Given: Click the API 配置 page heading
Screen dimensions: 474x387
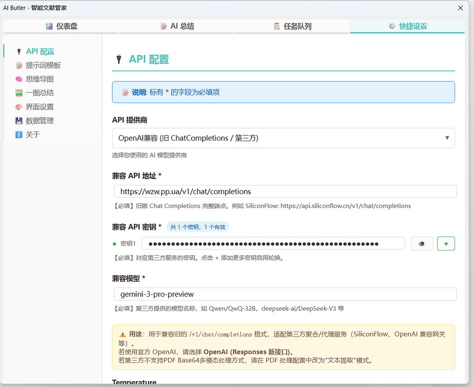Looking at the screenshot, I should [x=149, y=59].
